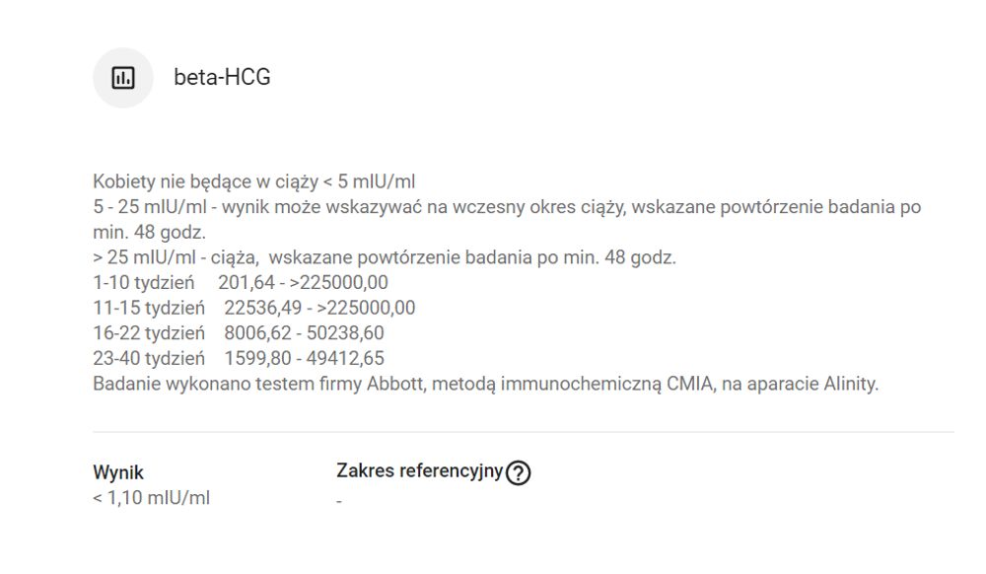
Task: Select the result value < 1,10 mIU/ml
Action: (x=152, y=498)
